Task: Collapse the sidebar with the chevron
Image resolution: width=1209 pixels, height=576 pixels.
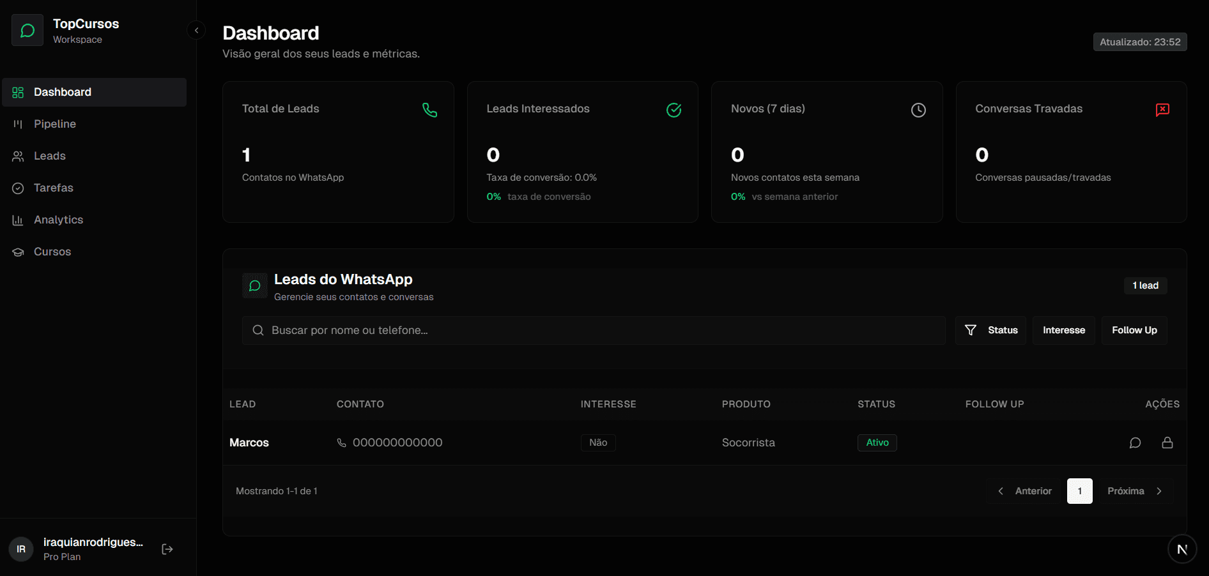Action: coord(196,29)
